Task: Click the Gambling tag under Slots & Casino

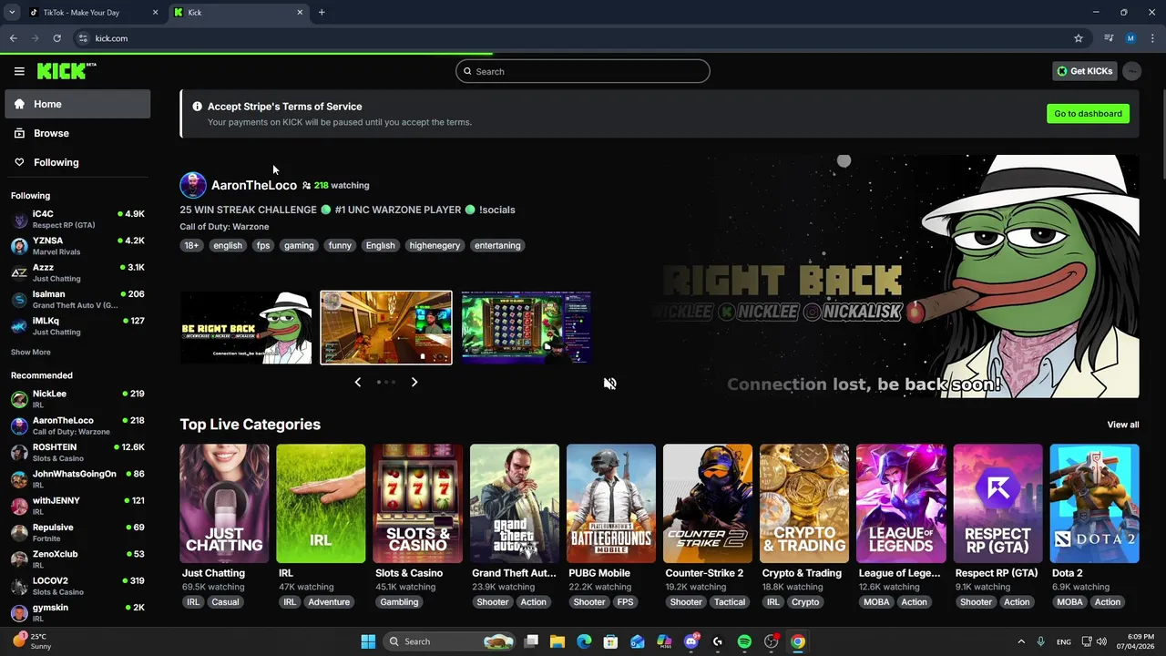Action: click(x=399, y=602)
